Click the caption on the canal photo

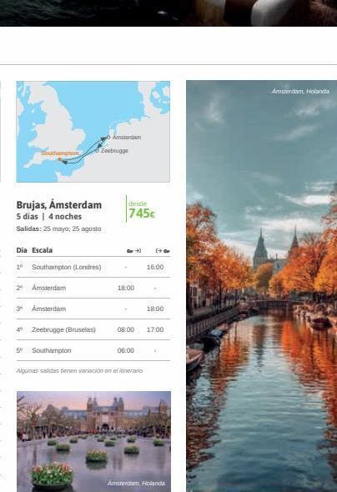click(x=300, y=91)
